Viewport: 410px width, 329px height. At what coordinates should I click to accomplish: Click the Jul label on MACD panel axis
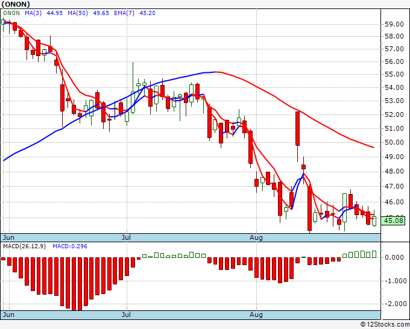(x=126, y=315)
